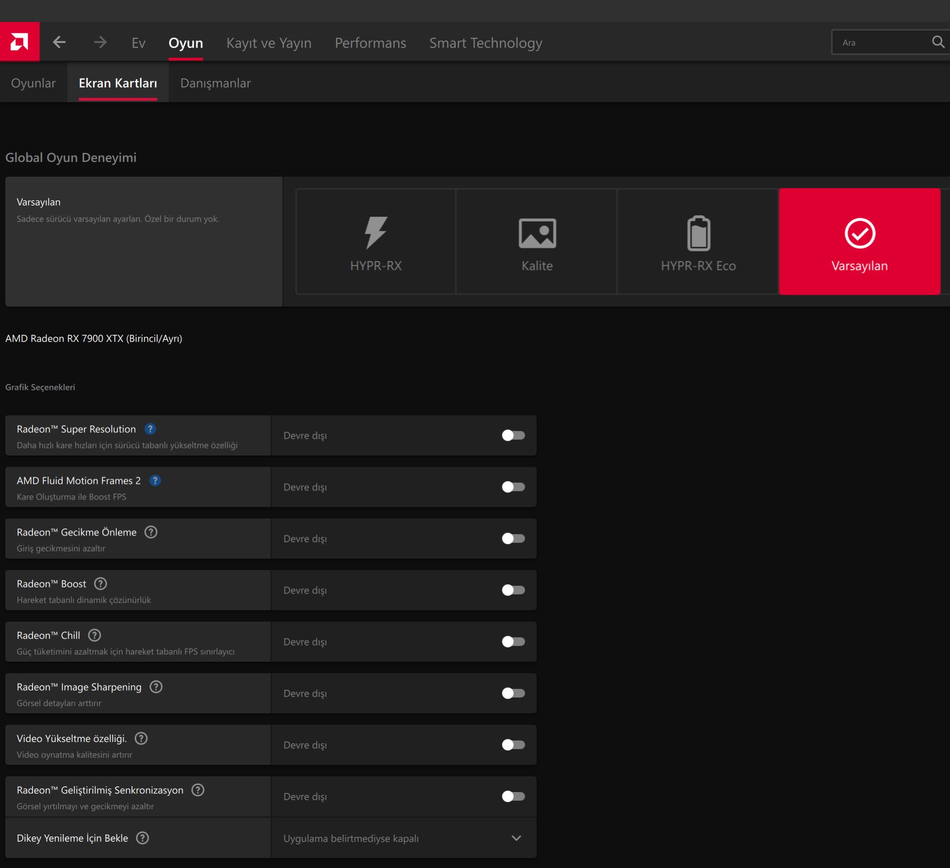Turn on Radeon Gecikme Önleme switch
950x868 pixels.
[513, 539]
